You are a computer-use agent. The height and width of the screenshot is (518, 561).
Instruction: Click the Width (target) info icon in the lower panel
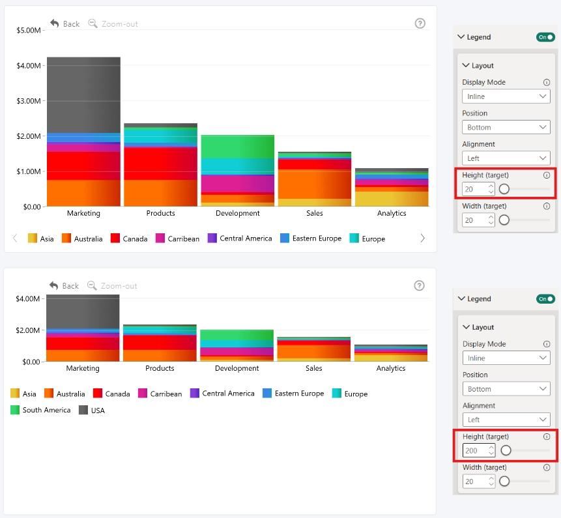pyautogui.click(x=547, y=467)
